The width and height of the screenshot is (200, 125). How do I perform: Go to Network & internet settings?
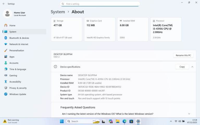pos(19,44)
